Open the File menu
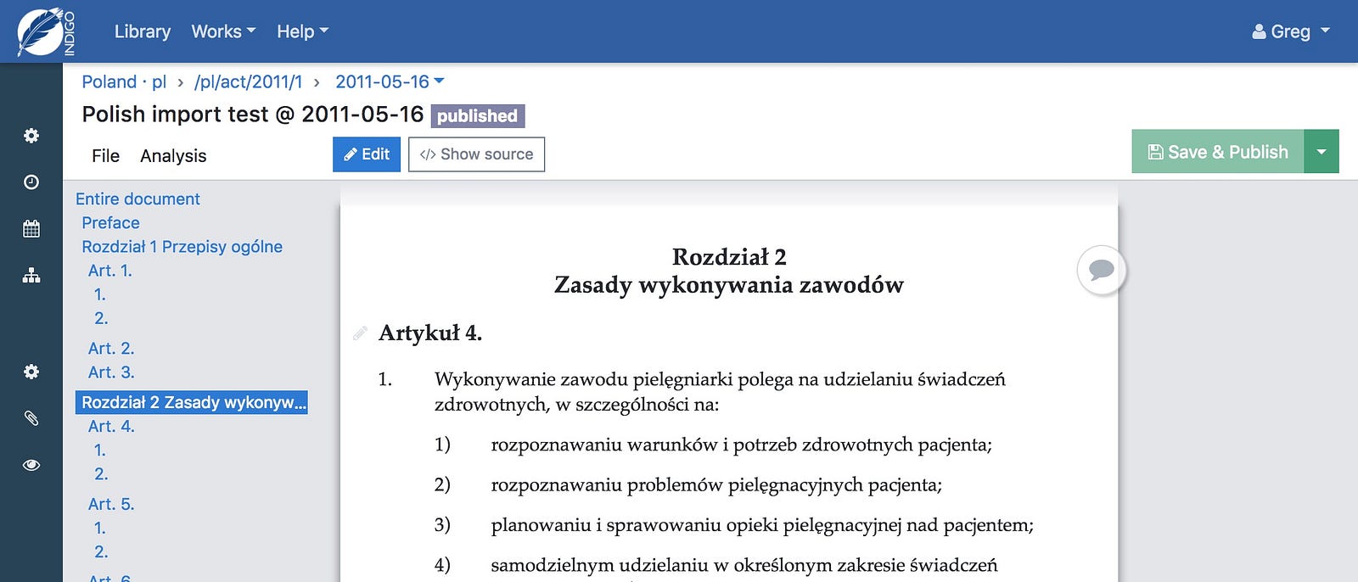The height and width of the screenshot is (582, 1358). click(x=105, y=155)
